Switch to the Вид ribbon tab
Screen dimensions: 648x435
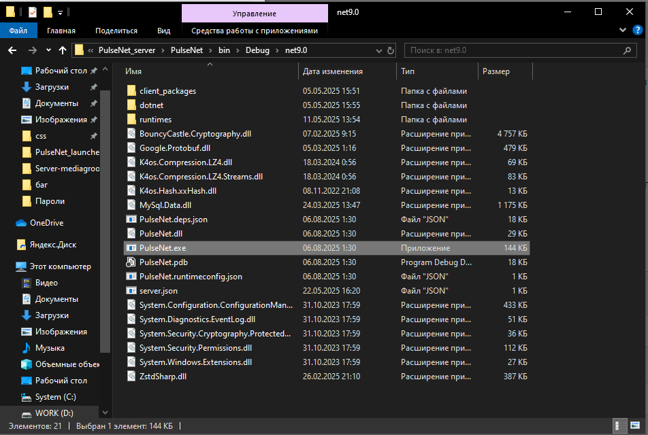163,31
